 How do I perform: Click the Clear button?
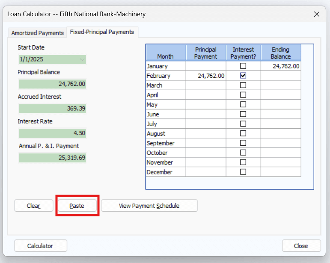(x=34, y=206)
